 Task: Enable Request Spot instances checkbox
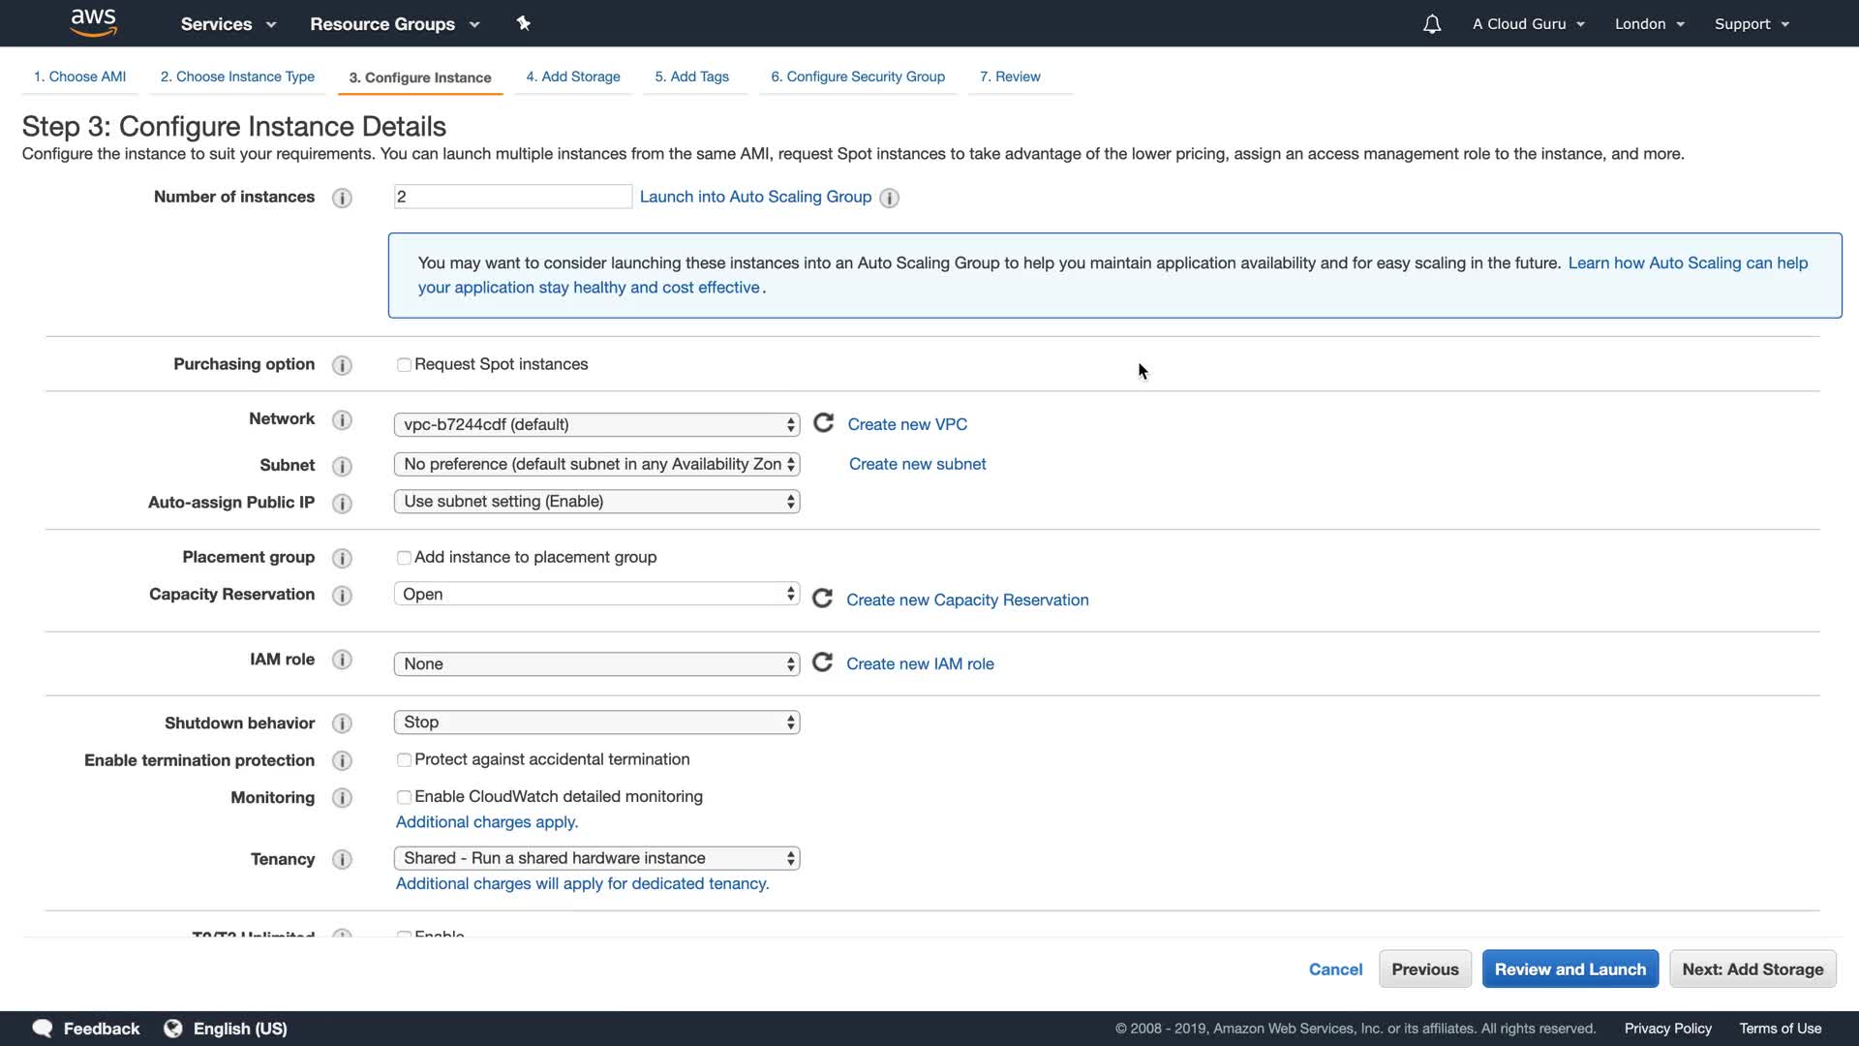[x=404, y=365]
